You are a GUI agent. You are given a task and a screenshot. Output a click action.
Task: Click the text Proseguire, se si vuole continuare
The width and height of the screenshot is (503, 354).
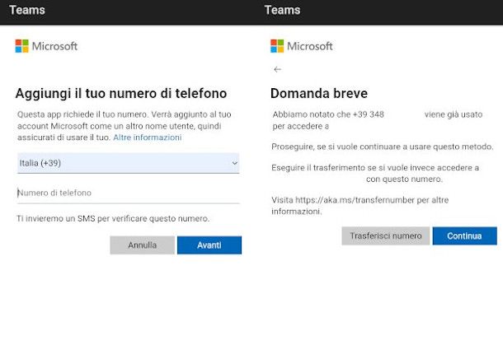[x=336, y=147]
